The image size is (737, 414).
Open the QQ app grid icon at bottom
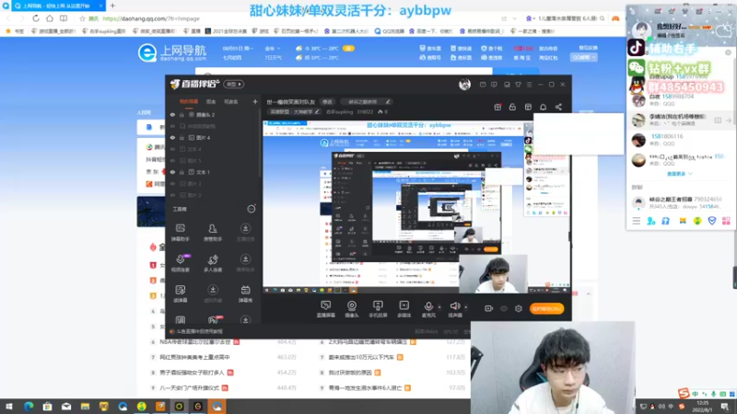726,221
